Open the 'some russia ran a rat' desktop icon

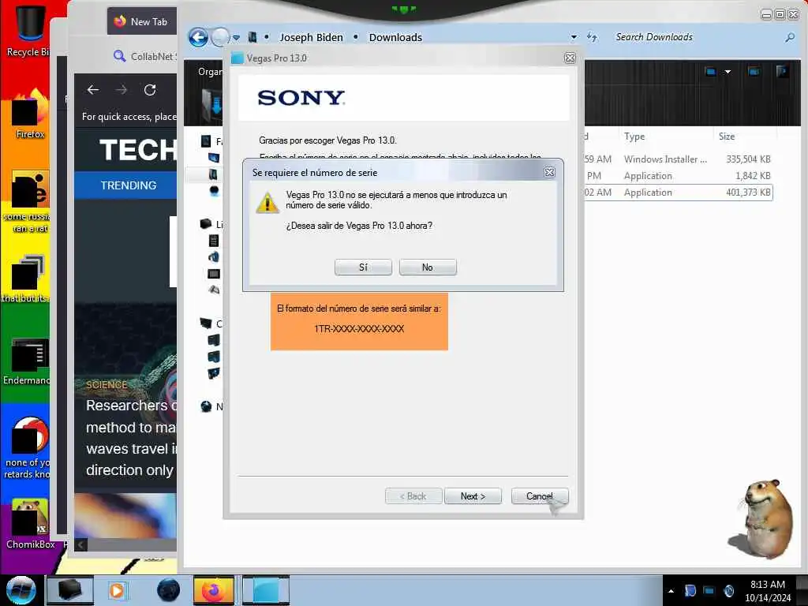click(27, 201)
